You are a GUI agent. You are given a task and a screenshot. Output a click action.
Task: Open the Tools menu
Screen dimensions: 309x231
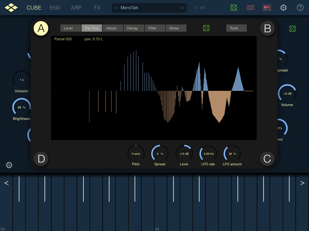[x=236, y=28]
